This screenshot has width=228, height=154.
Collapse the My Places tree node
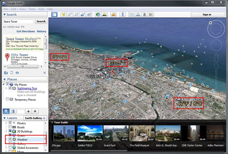(x=4, y=84)
